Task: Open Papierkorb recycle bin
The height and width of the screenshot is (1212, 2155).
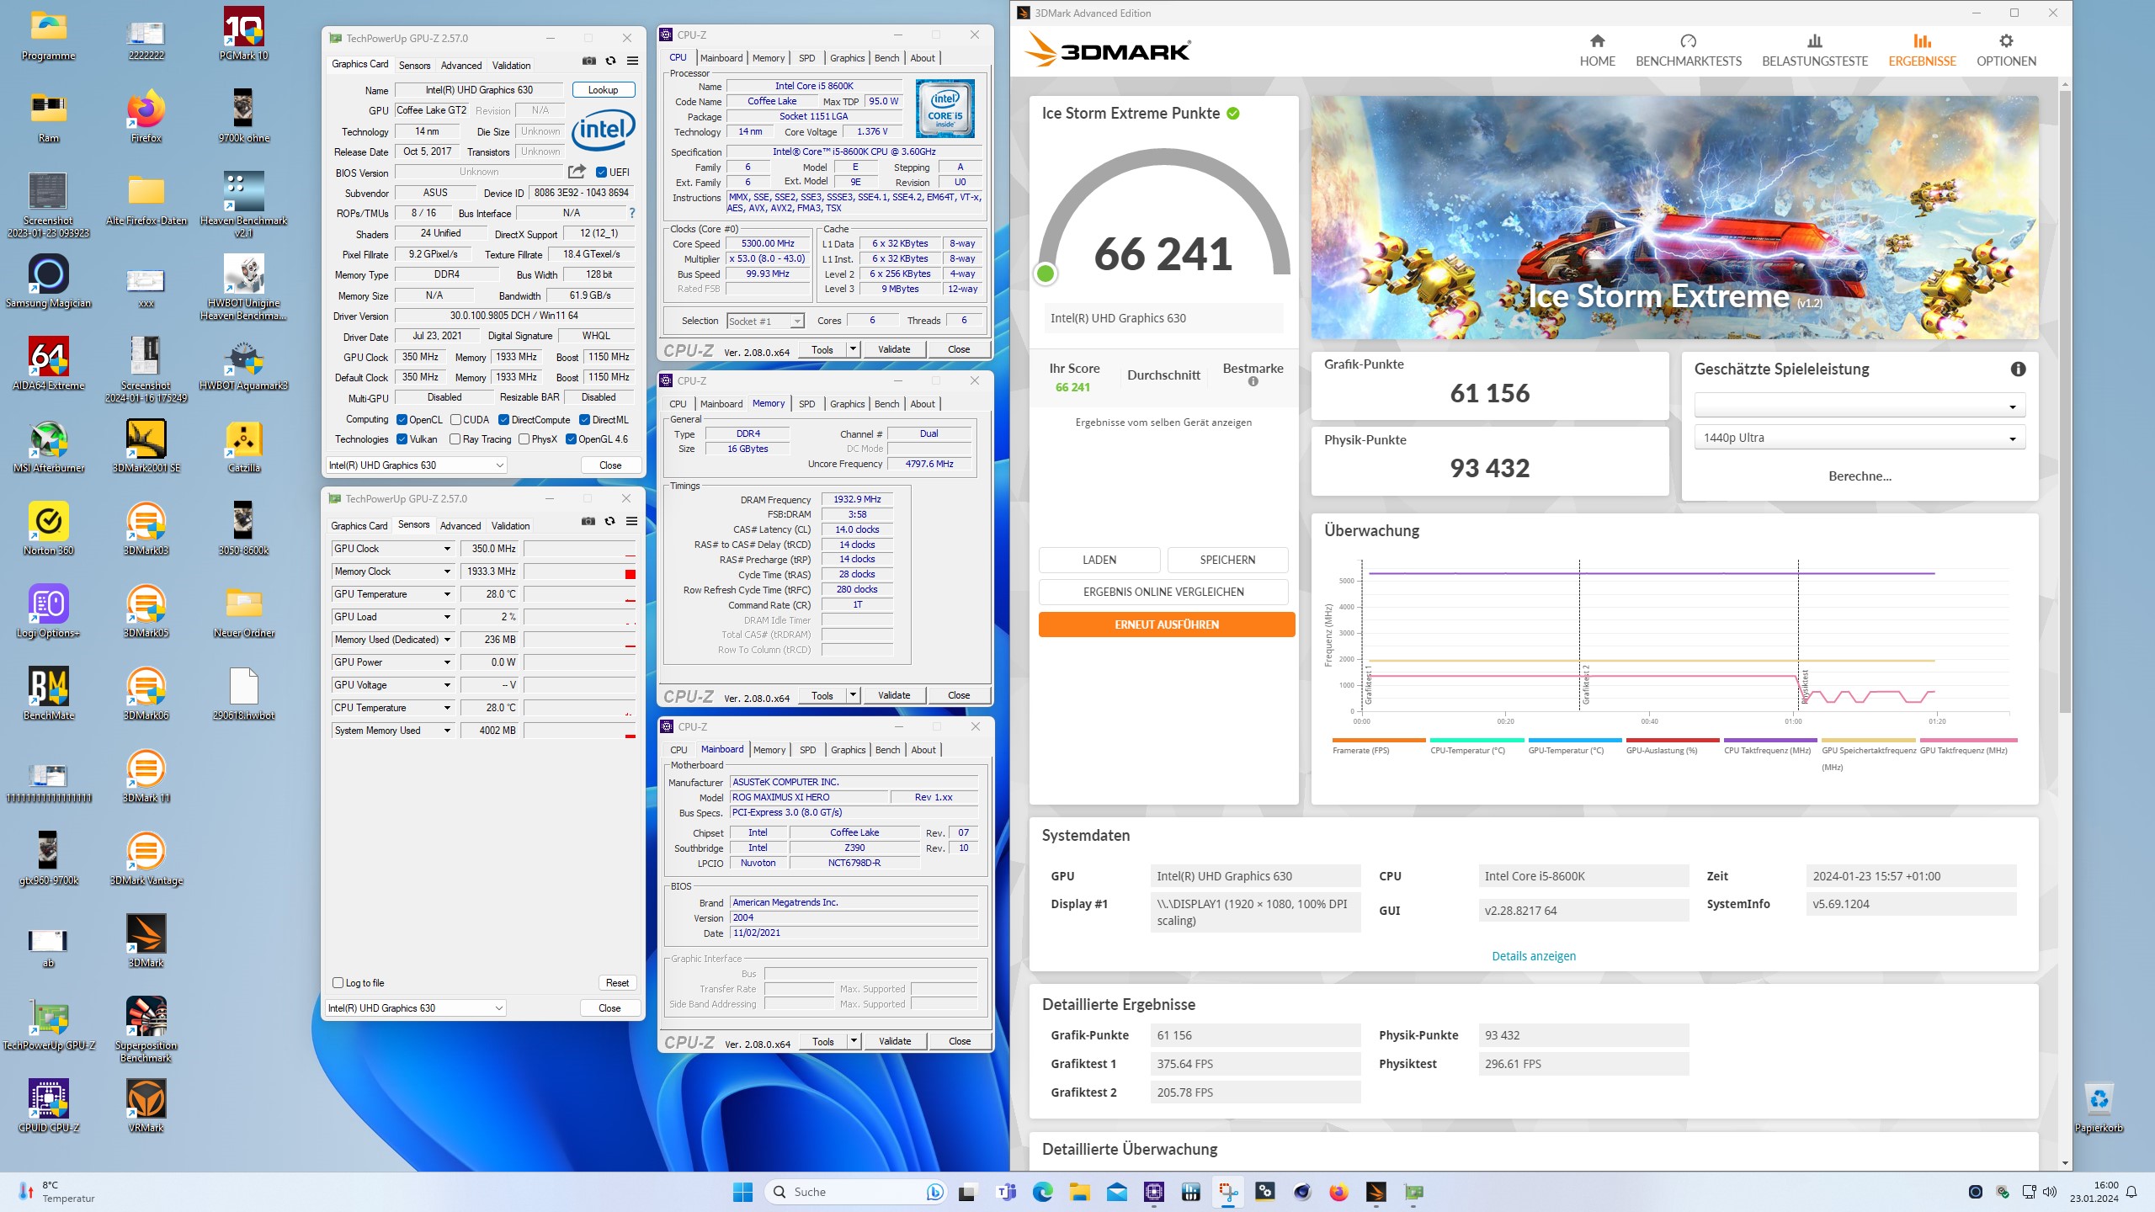Action: point(2099,1106)
